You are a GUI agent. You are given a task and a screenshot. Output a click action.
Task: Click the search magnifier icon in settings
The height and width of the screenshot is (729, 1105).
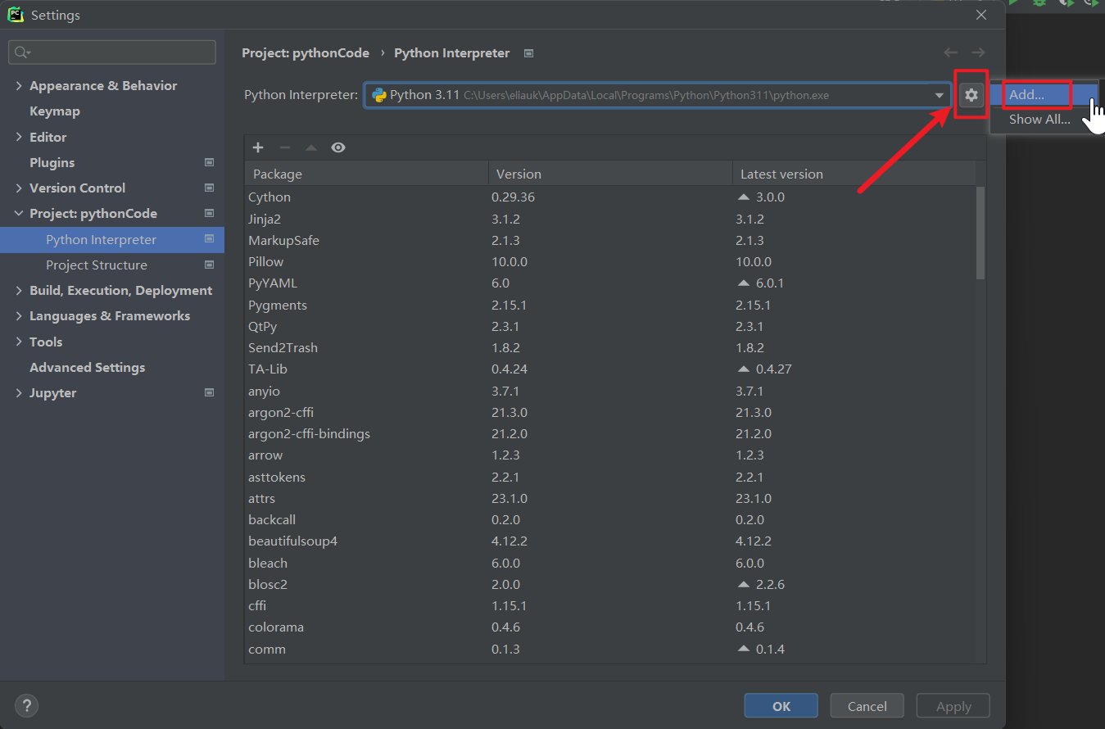[x=20, y=52]
